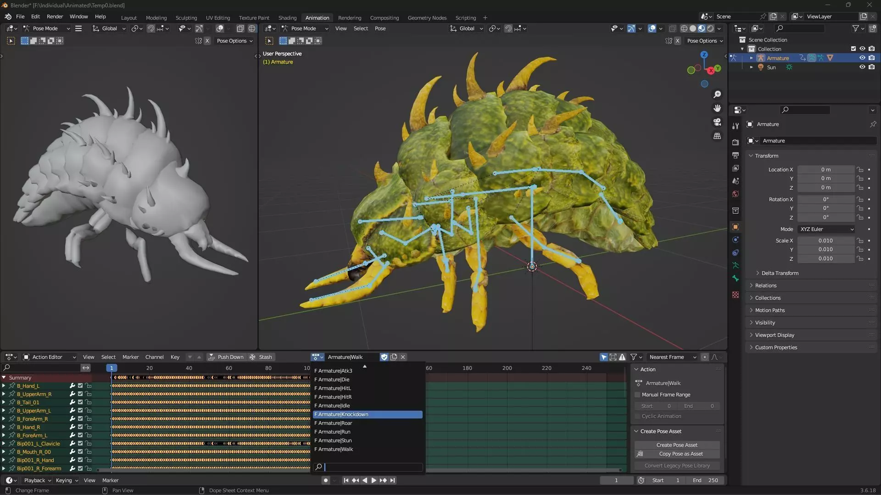This screenshot has width=881, height=495.
Task: Click Stash button
Action: click(261, 357)
